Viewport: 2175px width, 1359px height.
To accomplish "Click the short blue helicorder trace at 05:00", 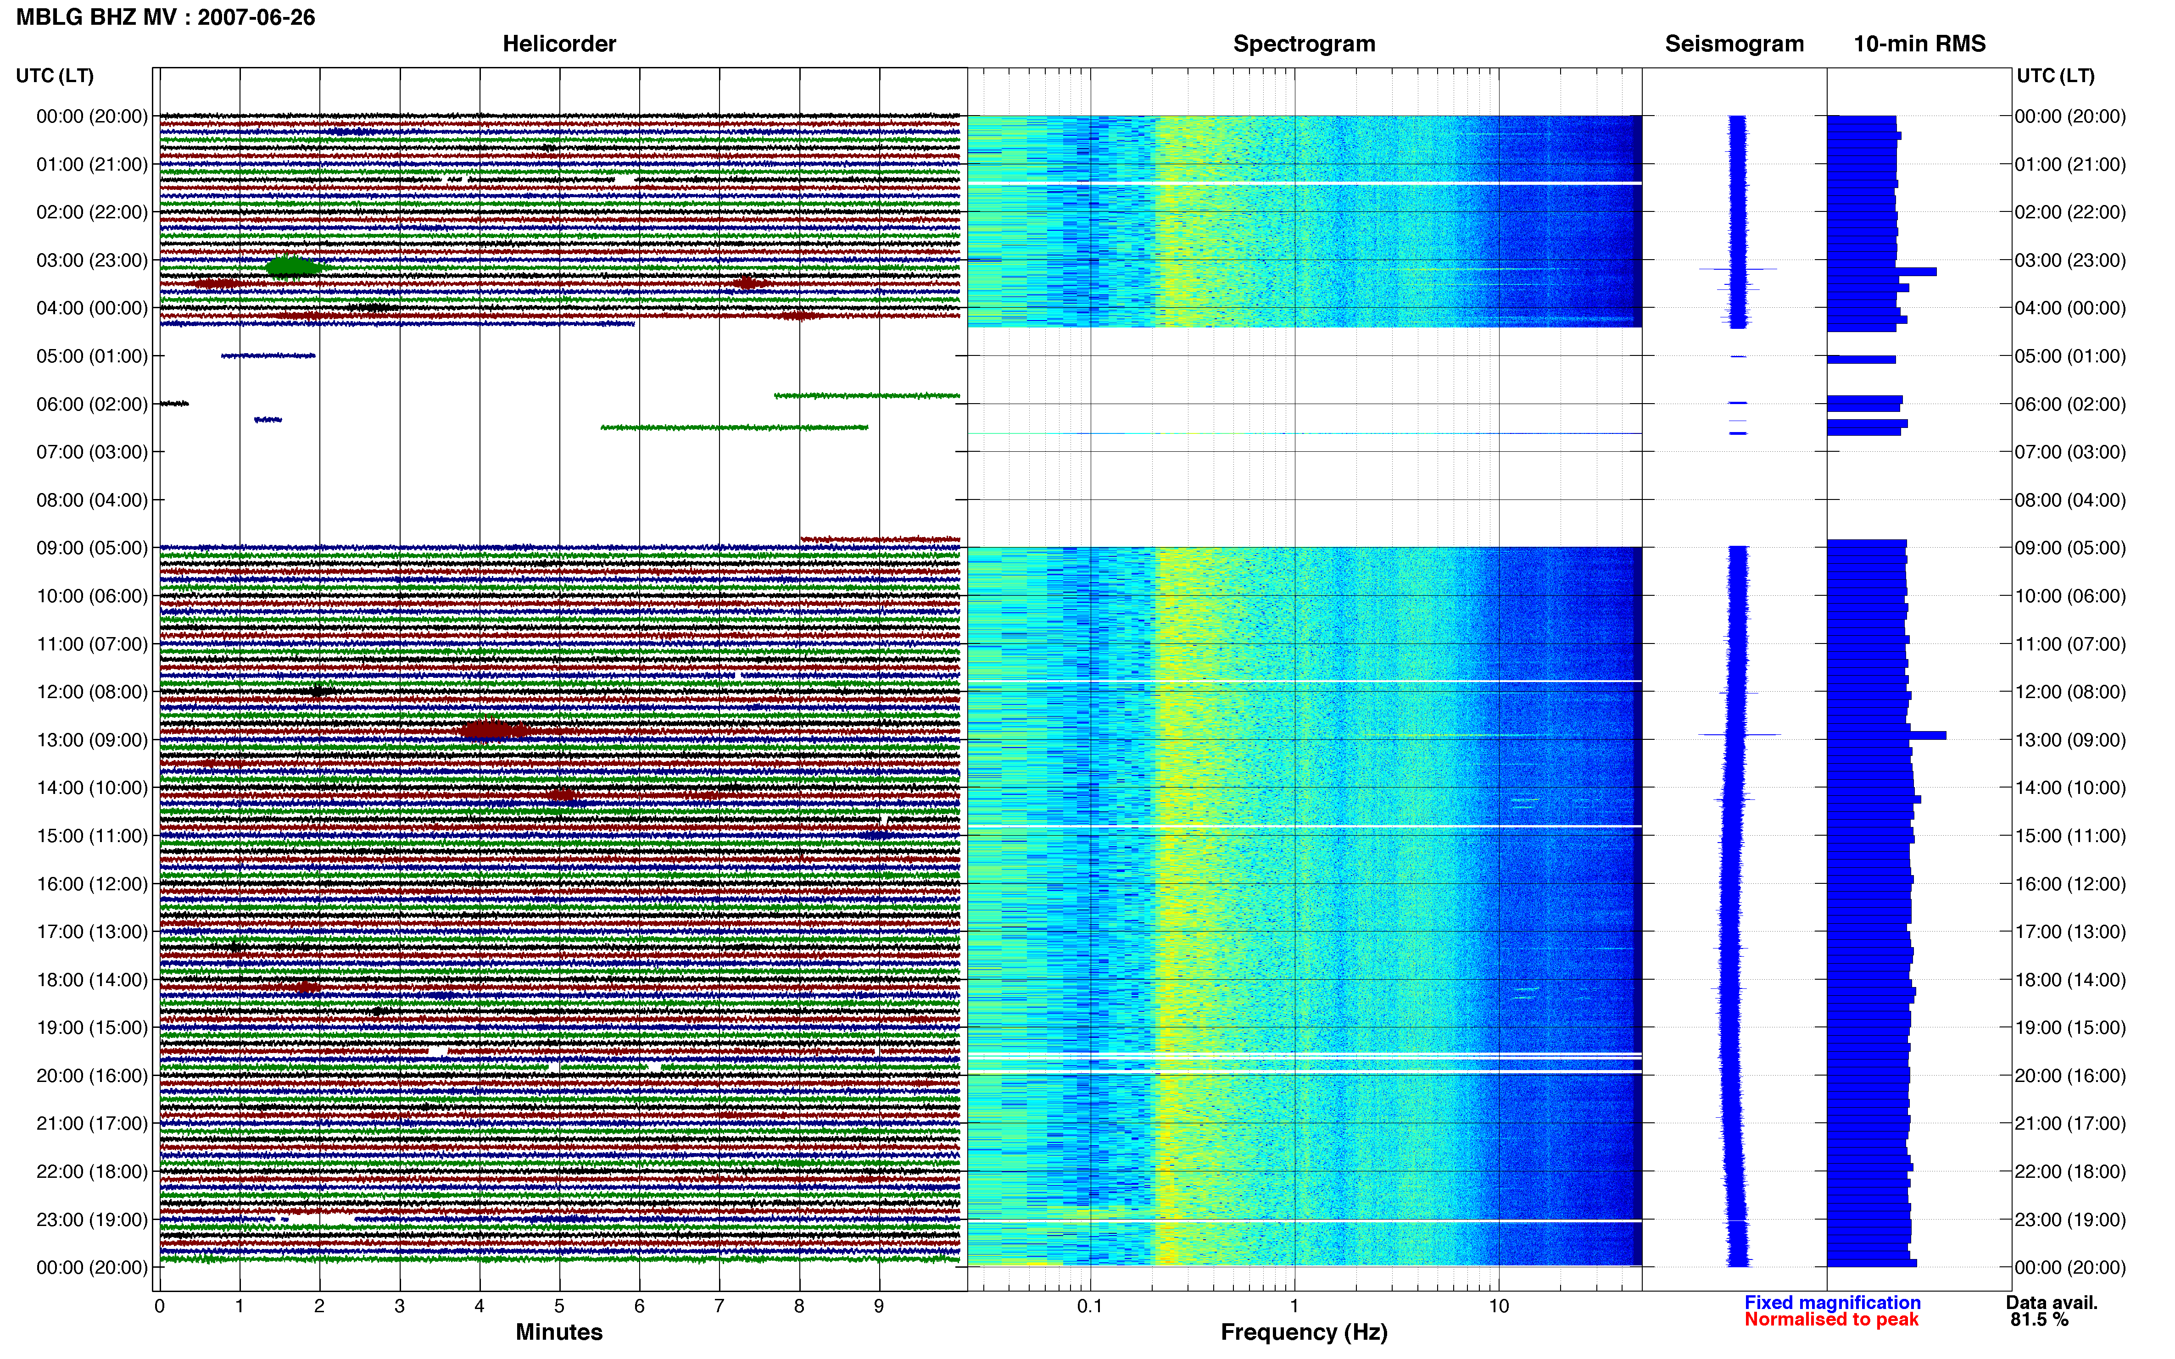I will click(x=268, y=356).
